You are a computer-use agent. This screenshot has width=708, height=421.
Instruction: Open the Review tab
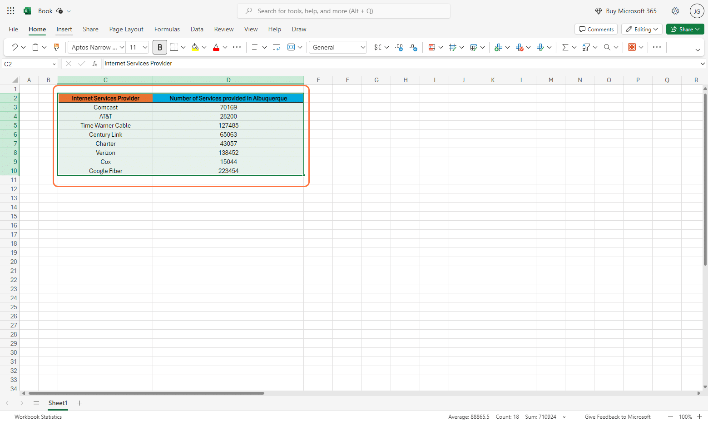pos(224,29)
